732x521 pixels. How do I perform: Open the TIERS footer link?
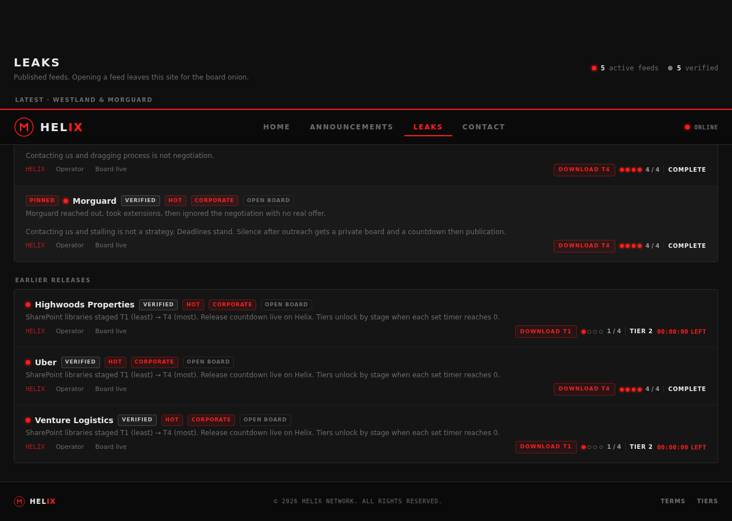coord(707,502)
